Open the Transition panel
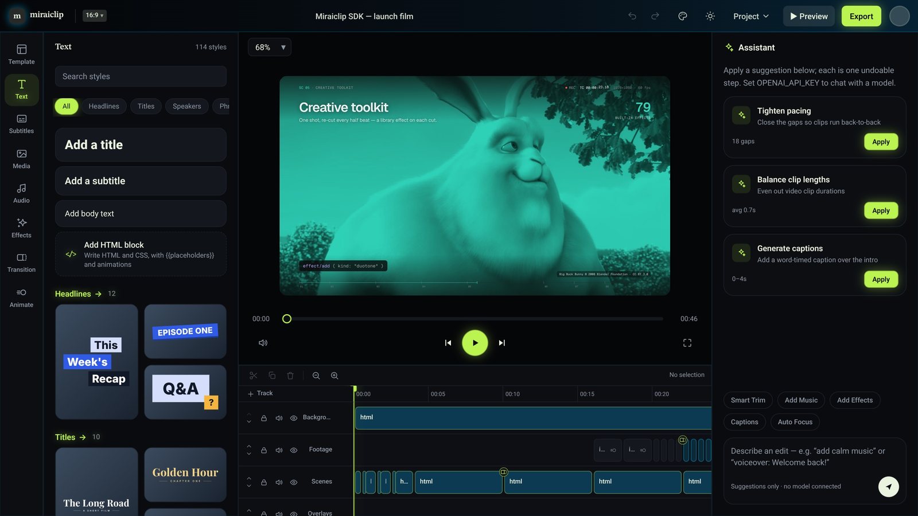 (x=21, y=263)
